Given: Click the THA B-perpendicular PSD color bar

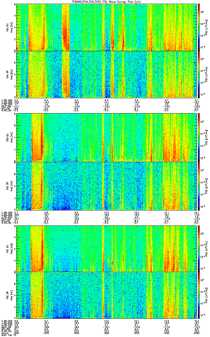Looking at the screenshot, I should coord(199,27).
